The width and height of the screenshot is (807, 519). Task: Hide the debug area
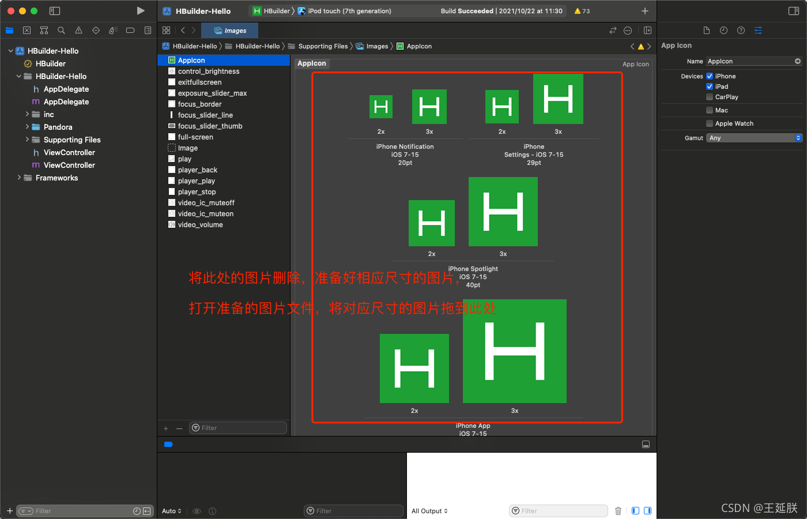[x=646, y=445]
